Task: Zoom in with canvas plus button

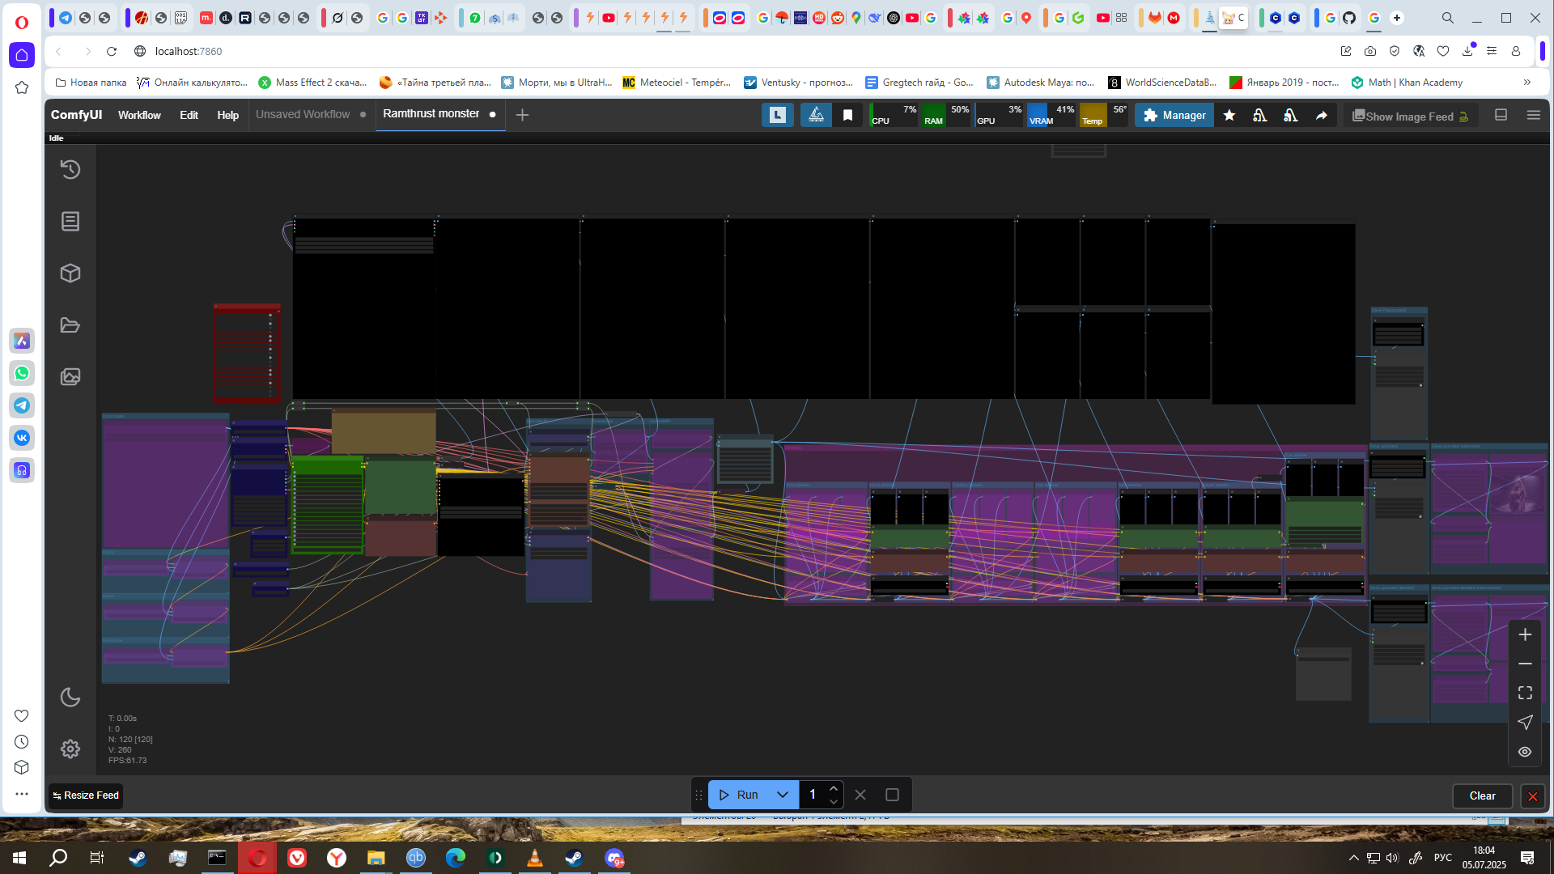Action: click(x=1525, y=635)
